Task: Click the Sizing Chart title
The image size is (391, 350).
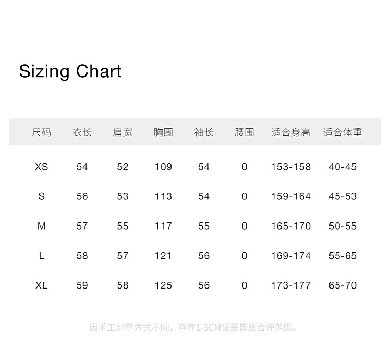Action: click(70, 71)
